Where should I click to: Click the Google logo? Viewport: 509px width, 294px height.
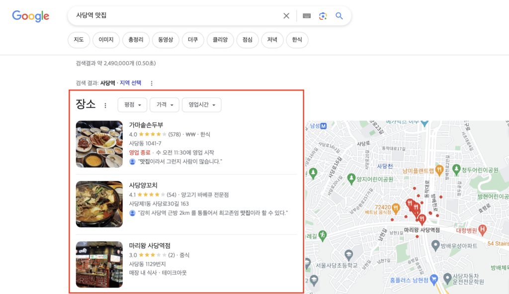(x=30, y=16)
